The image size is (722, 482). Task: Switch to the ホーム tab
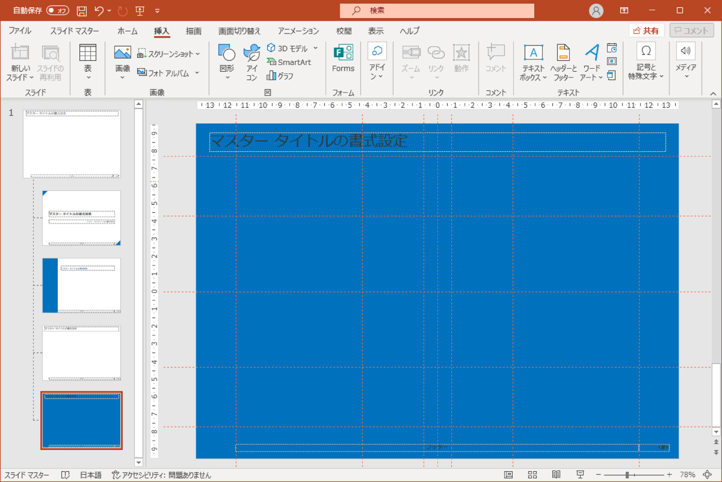(127, 31)
